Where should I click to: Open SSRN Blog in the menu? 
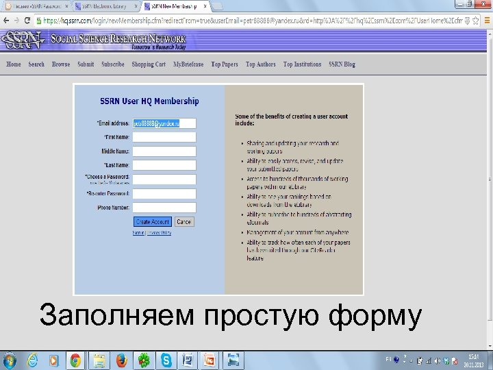point(342,64)
